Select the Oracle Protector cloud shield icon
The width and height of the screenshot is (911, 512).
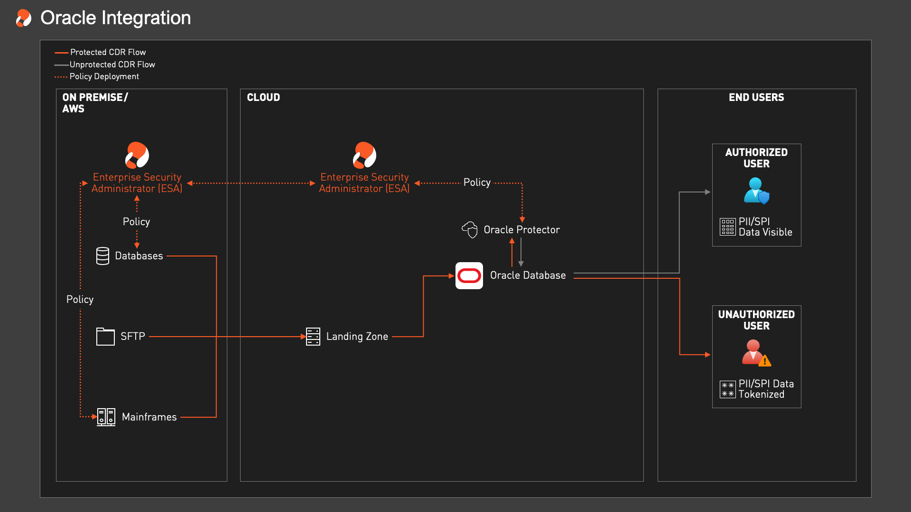[470, 229]
